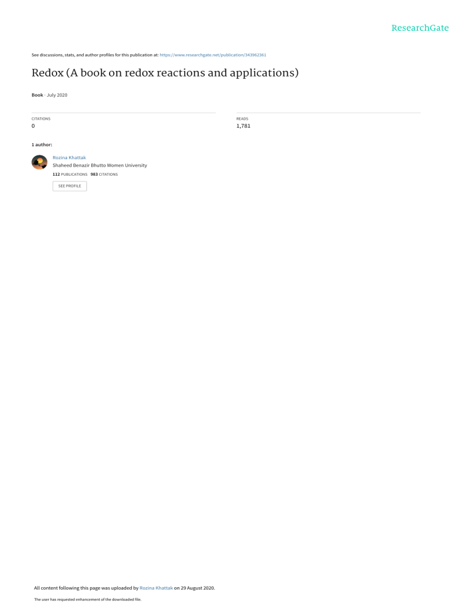Click the enhancement request notice text
The image size is (473, 613).
pyautogui.click(x=87, y=599)
